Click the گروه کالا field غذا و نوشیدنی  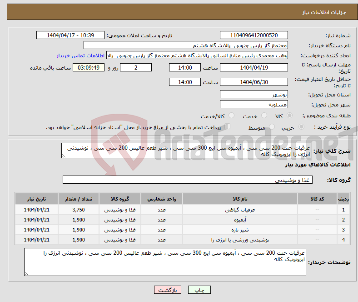188,180
